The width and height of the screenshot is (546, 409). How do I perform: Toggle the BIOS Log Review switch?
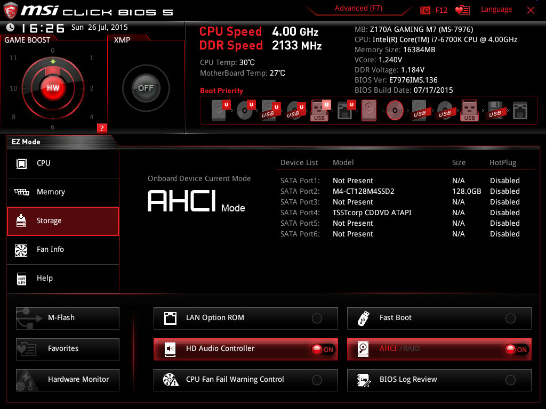[510, 380]
